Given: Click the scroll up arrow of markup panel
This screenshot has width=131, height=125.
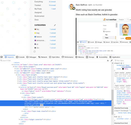Looking at the screenshot, I should 112,63.
